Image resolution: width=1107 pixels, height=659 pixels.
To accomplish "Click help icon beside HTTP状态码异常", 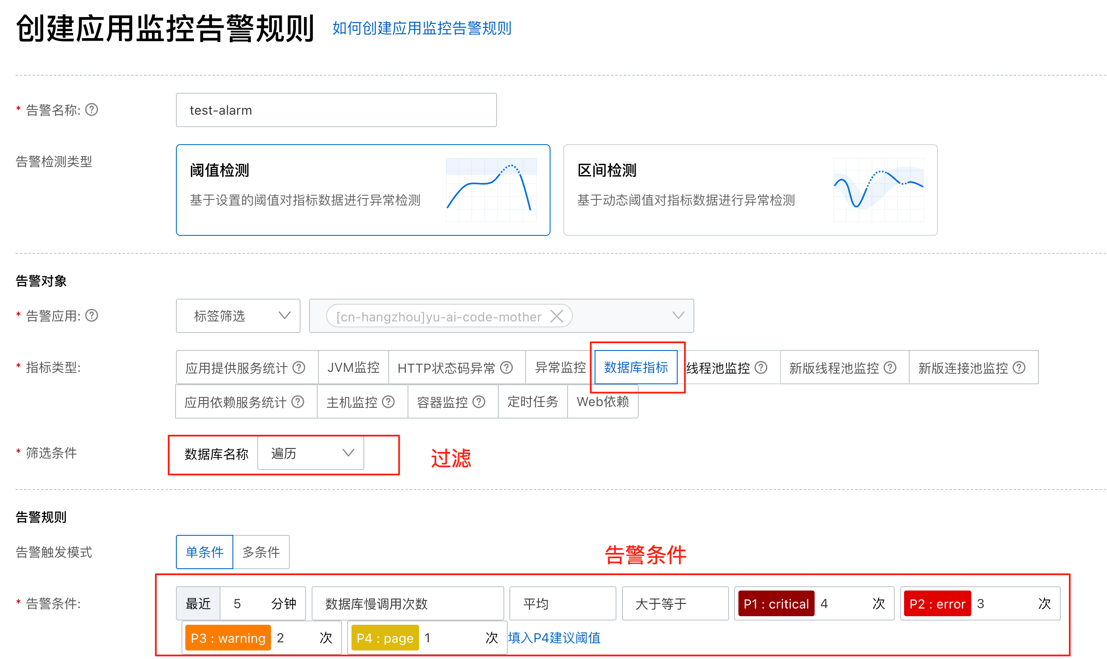I will [x=506, y=368].
